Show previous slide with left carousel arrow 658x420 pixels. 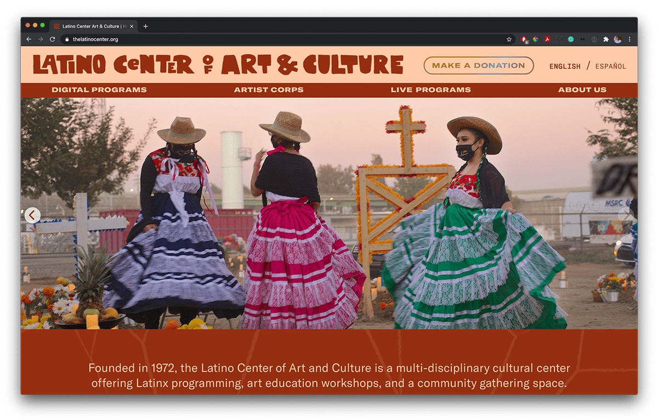point(32,215)
